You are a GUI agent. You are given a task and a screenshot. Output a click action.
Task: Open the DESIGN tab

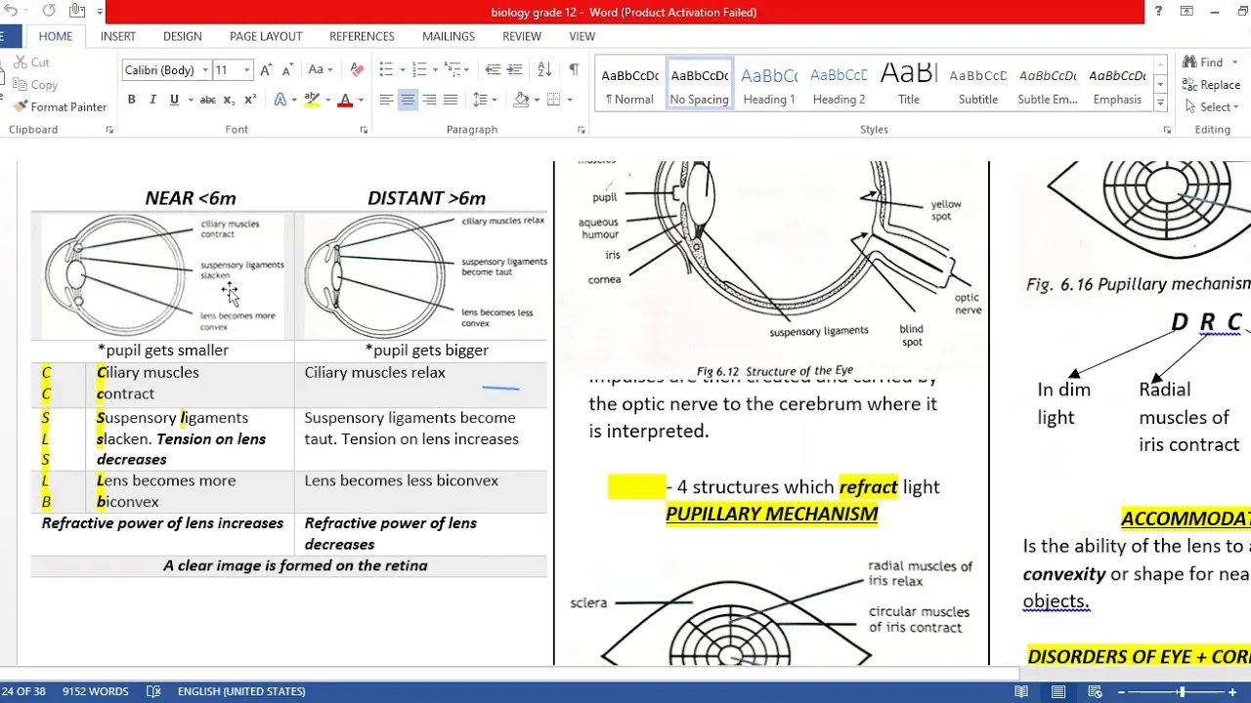pos(183,36)
